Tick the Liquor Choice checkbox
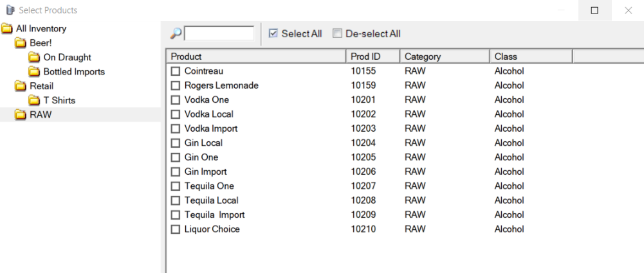The image size is (644, 273). point(176,229)
